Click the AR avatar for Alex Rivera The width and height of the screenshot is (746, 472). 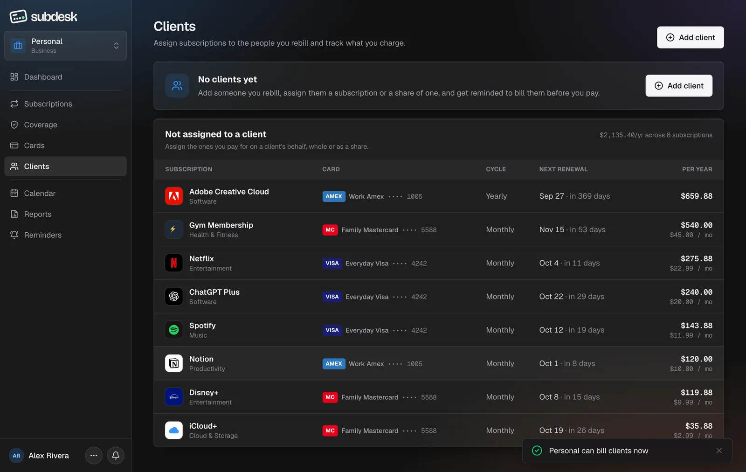click(16, 456)
